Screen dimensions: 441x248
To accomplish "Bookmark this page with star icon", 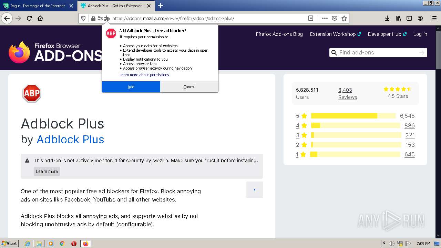I will pos(344,18).
